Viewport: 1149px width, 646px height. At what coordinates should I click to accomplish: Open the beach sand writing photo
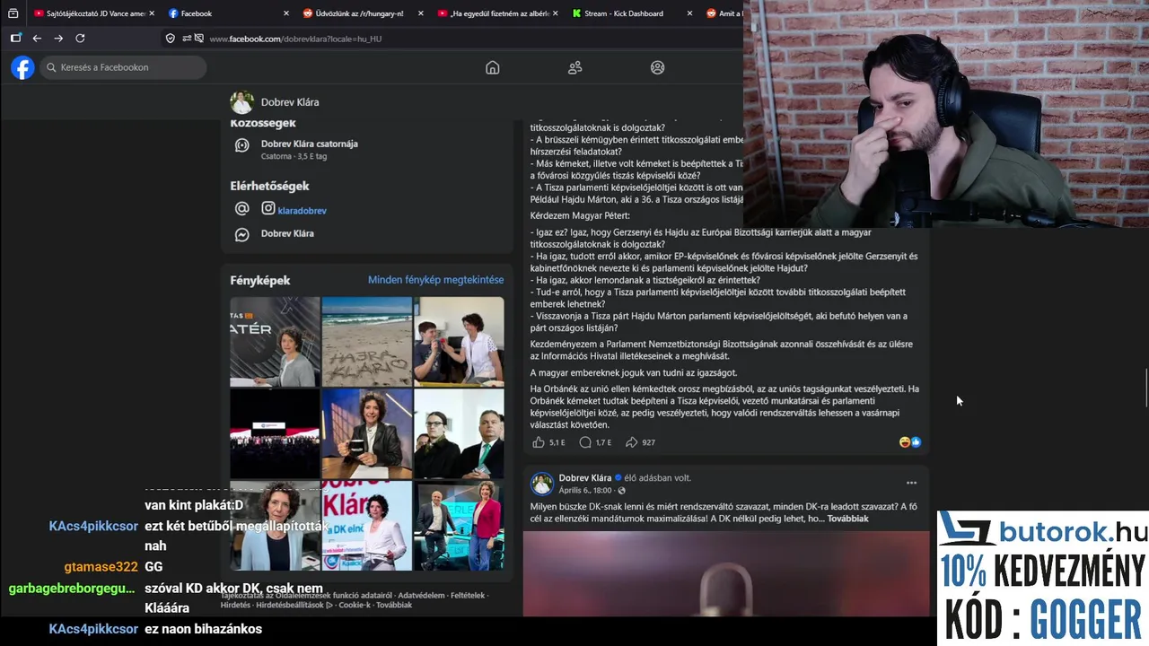click(x=367, y=342)
